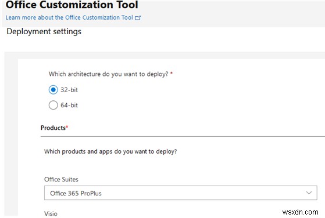Click the chevron arrow of Office Suites combo box

pos(309,193)
